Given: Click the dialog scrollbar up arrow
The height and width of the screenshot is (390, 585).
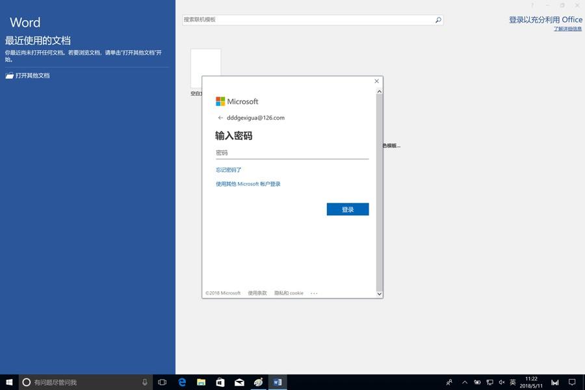Looking at the screenshot, I should pyautogui.click(x=379, y=92).
